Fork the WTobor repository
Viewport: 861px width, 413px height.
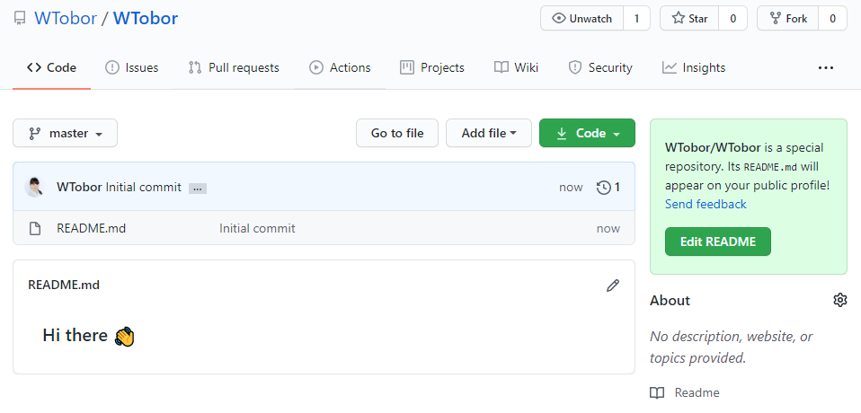coord(786,19)
